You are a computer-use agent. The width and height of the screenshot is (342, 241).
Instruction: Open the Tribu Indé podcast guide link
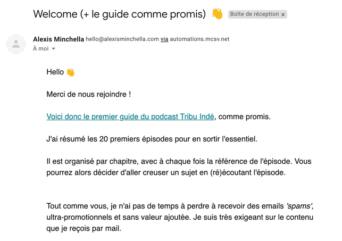130,117
